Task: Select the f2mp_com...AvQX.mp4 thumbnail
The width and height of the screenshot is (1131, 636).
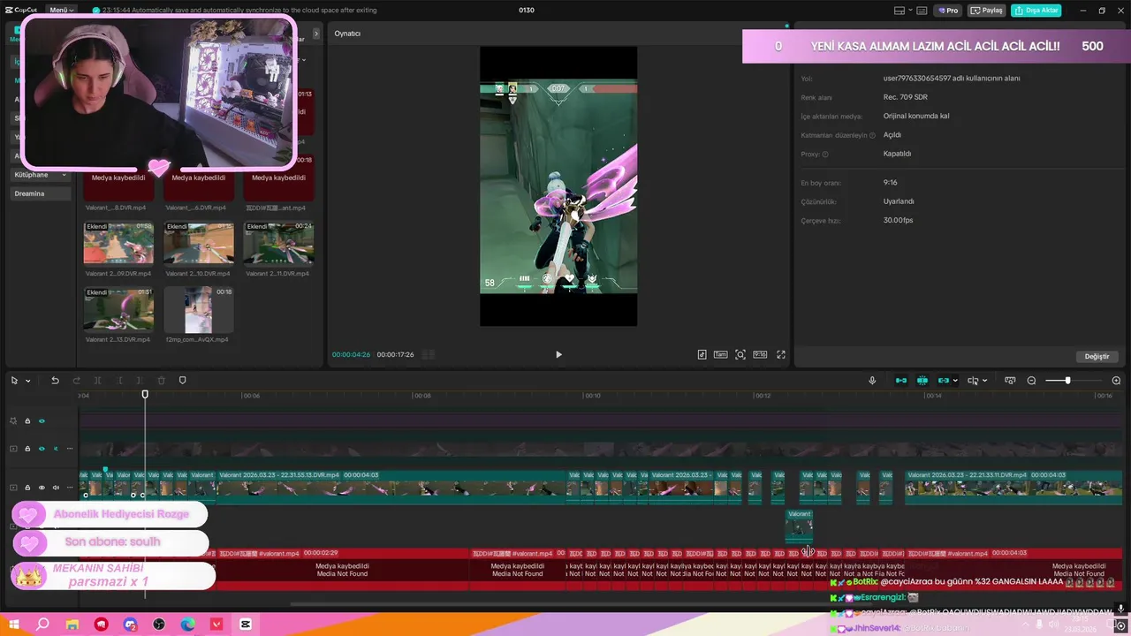Action: pyautogui.click(x=199, y=308)
